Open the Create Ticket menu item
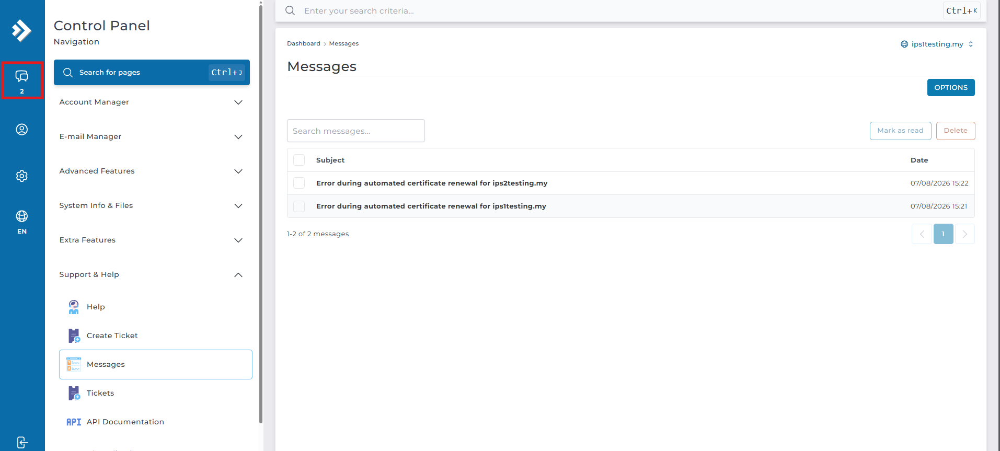 [x=156, y=336]
